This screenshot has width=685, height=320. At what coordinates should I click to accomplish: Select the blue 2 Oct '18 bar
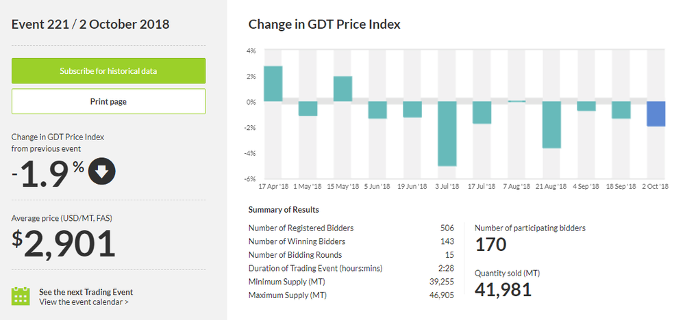[x=656, y=114]
